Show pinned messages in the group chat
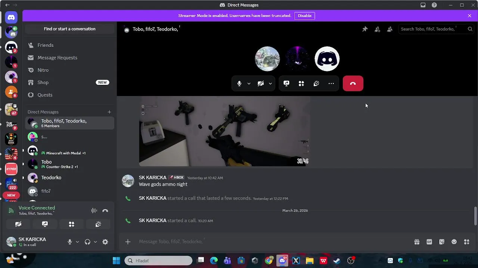Image resolution: width=478 pixels, height=268 pixels. [365, 29]
